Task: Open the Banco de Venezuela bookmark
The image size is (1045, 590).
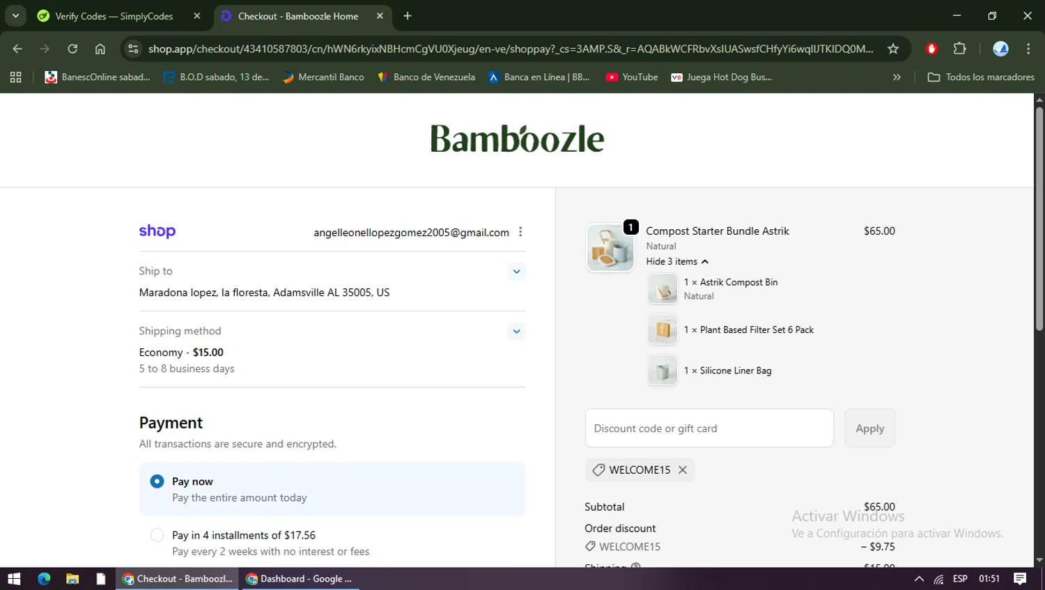Action: [426, 77]
